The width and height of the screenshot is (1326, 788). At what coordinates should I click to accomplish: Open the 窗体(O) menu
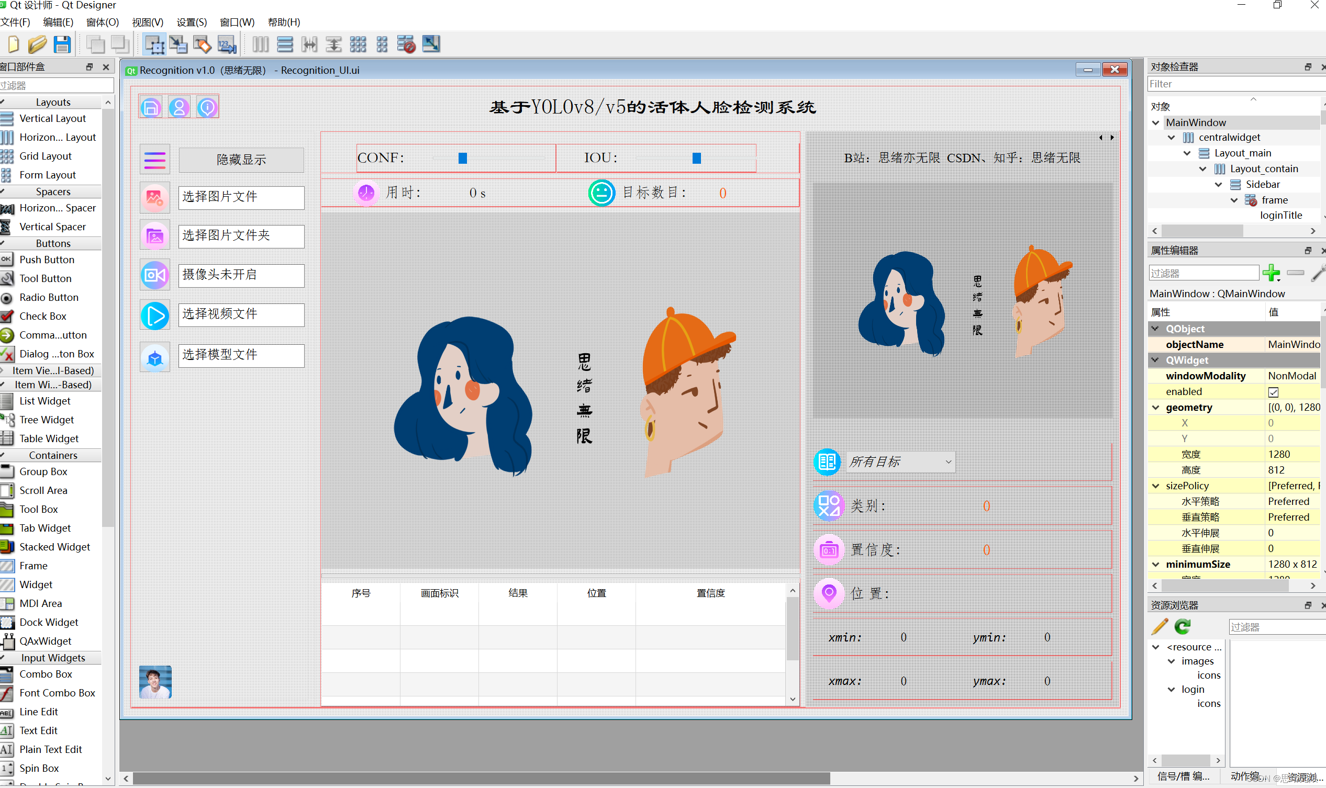point(102,22)
